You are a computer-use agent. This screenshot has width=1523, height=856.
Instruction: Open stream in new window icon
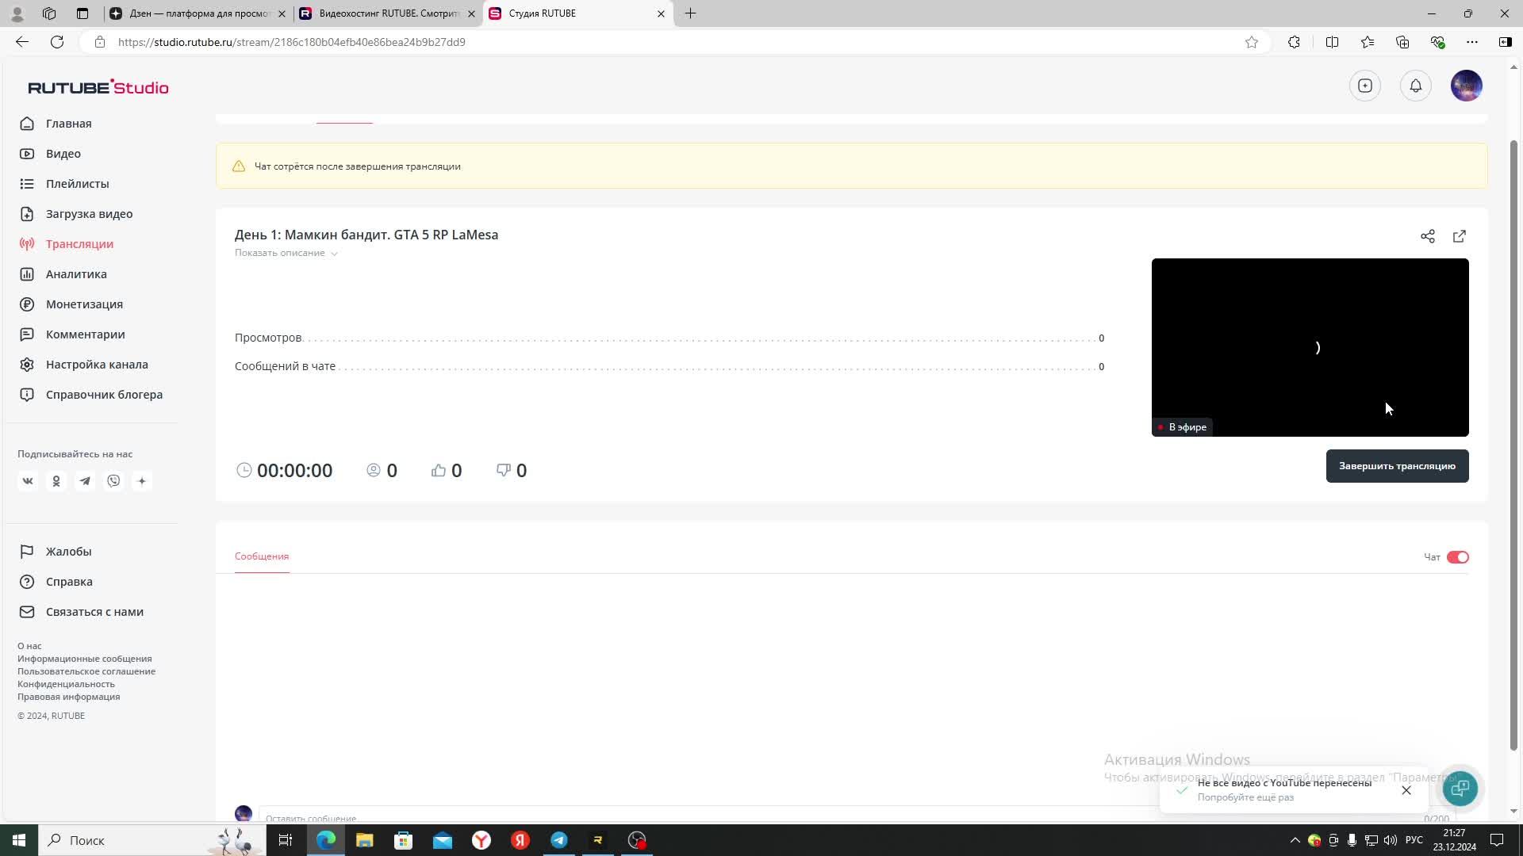click(x=1459, y=236)
